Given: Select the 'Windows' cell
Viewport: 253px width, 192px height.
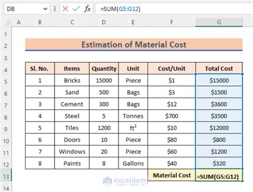Looking at the screenshot, I should pos(72,151).
